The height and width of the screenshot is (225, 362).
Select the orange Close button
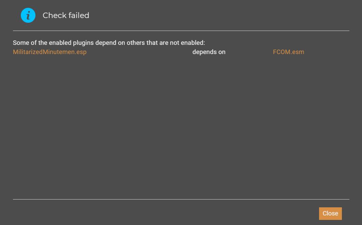[x=330, y=213]
